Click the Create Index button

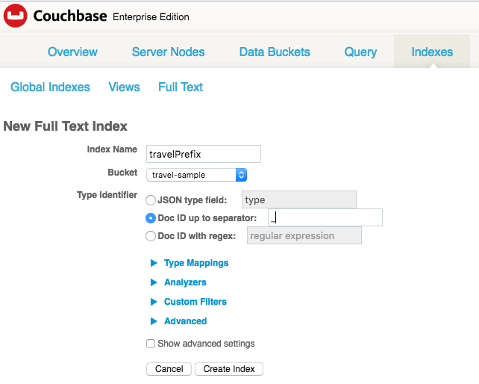click(x=229, y=369)
